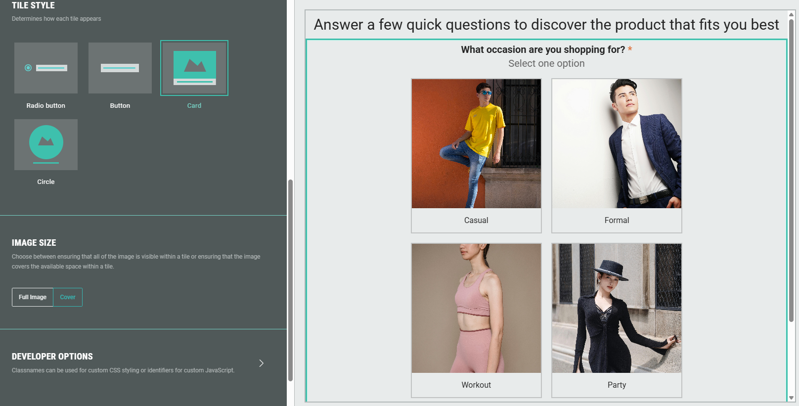
Task: Expand Developer Options with chevron arrow
Action: pyautogui.click(x=261, y=363)
